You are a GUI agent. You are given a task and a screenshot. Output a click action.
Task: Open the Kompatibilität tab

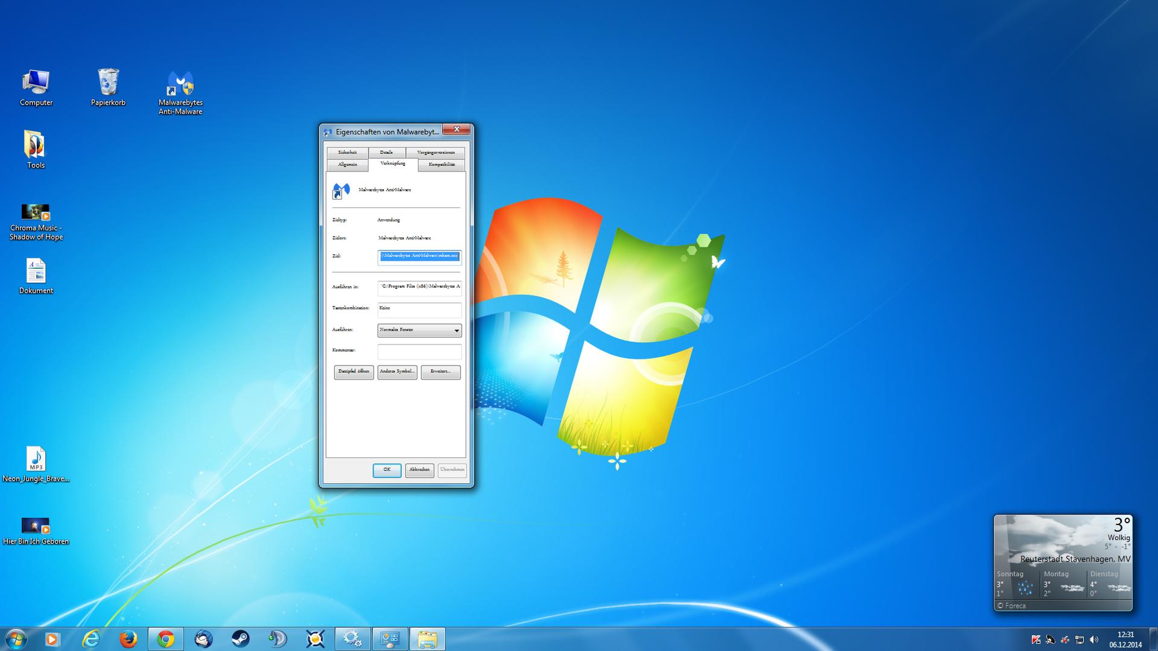pyautogui.click(x=442, y=165)
